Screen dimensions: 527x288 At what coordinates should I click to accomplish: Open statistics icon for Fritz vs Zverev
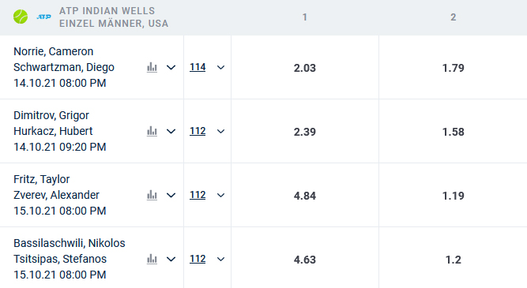(152, 195)
